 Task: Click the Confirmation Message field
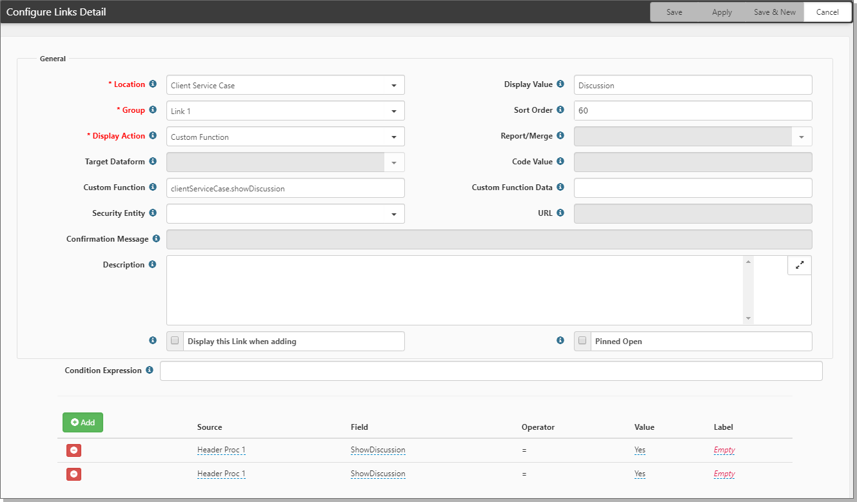click(x=489, y=240)
